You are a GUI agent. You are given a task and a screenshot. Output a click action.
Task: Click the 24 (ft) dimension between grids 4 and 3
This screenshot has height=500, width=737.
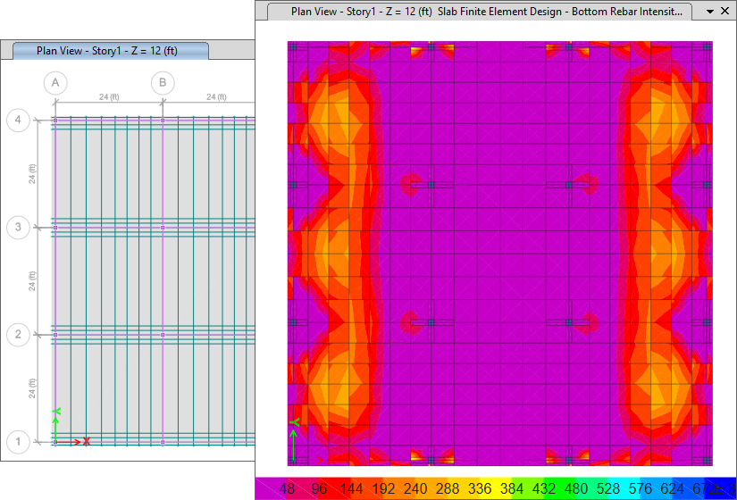[33, 173]
